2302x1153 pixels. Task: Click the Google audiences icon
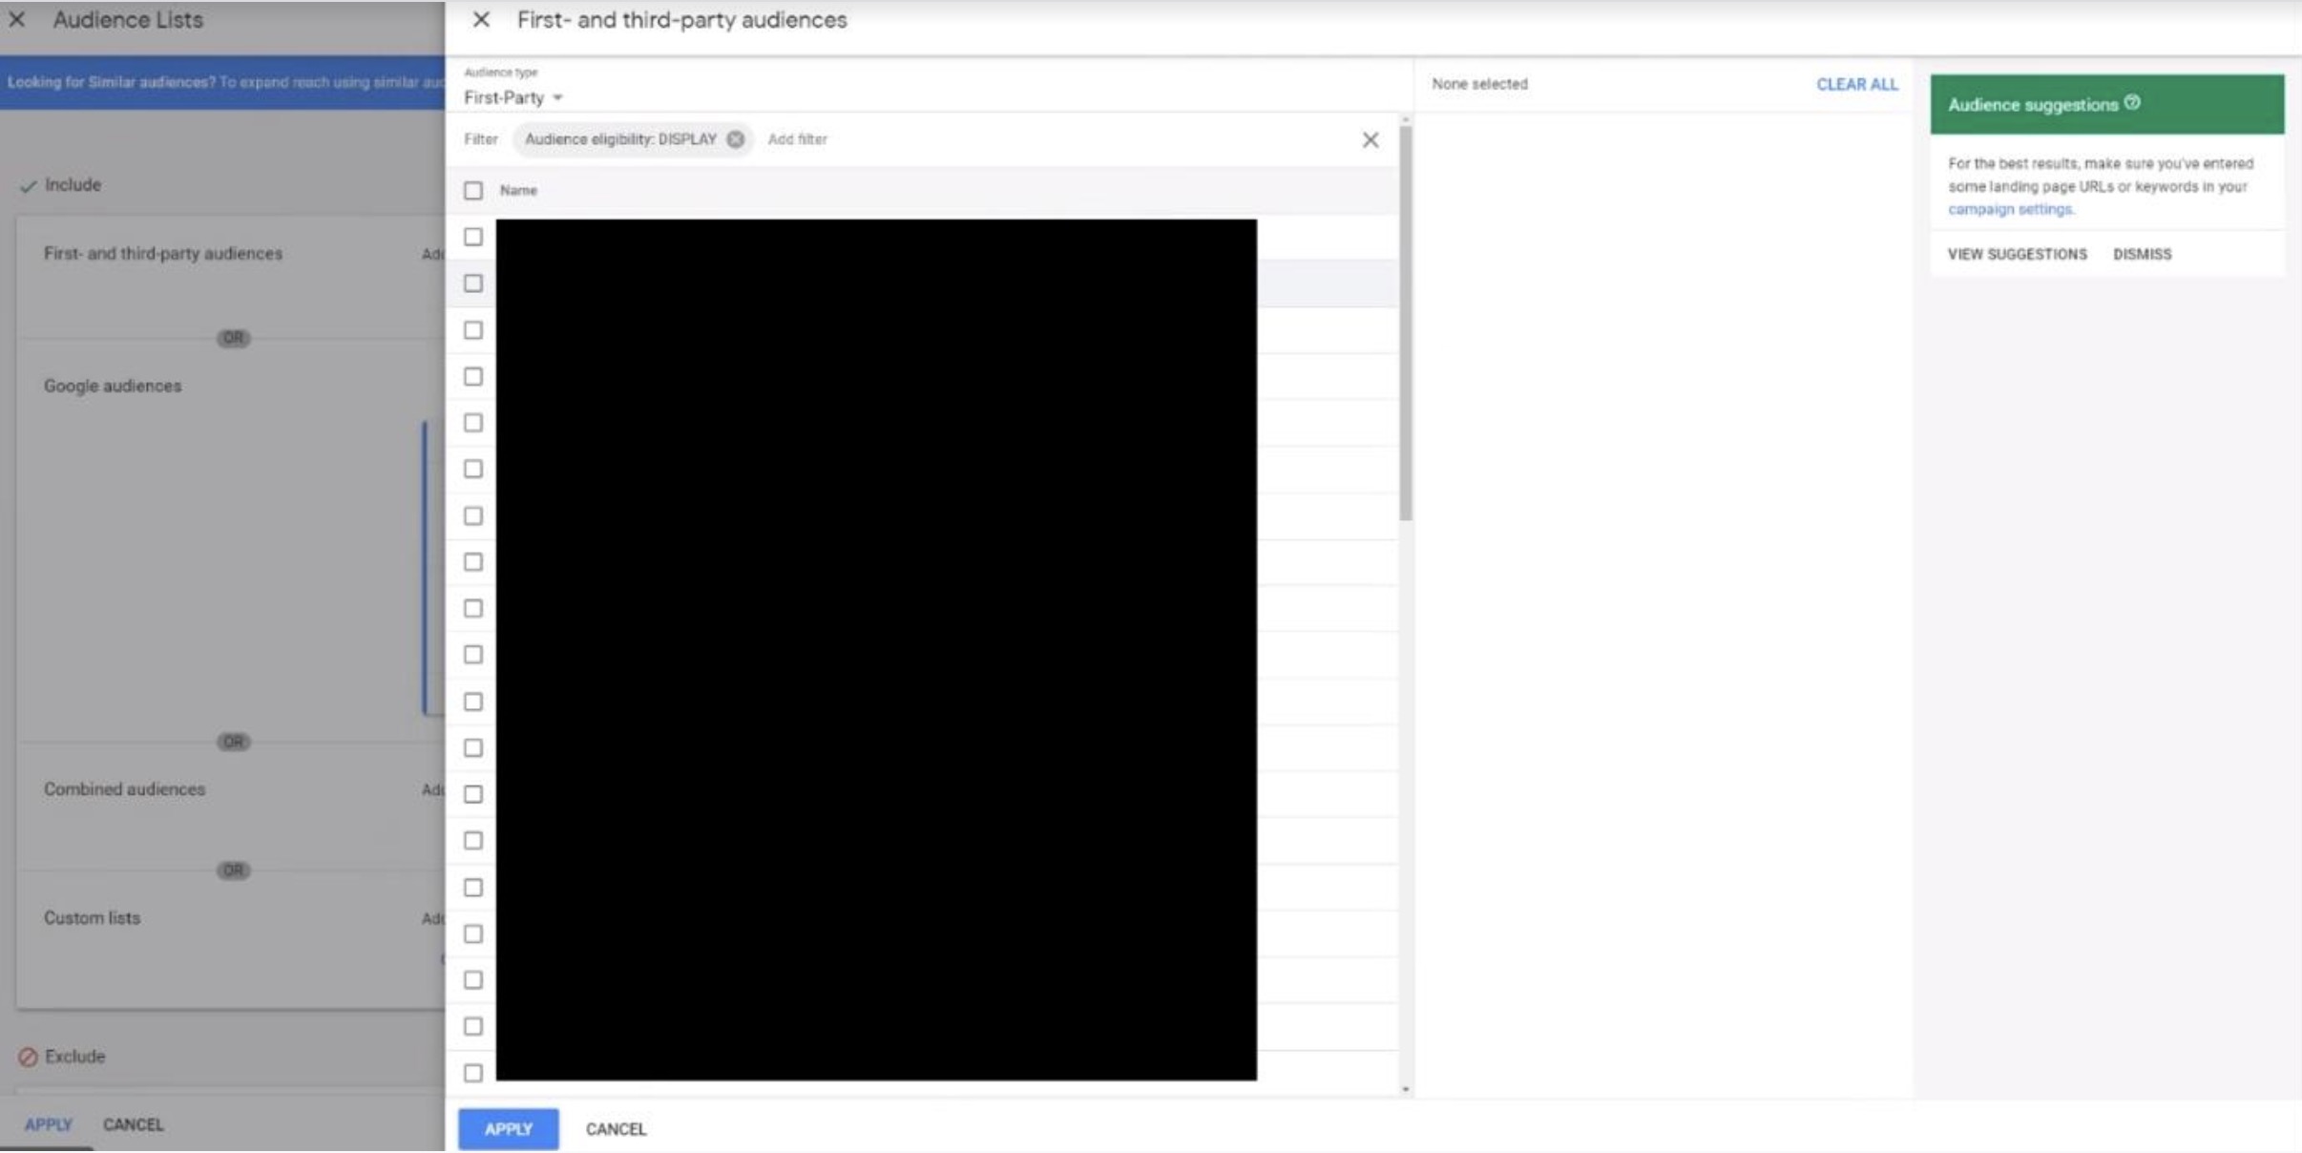[112, 386]
